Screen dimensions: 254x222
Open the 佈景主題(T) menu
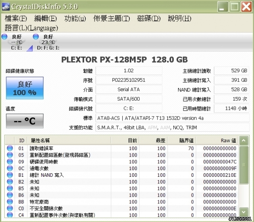tap(112, 19)
